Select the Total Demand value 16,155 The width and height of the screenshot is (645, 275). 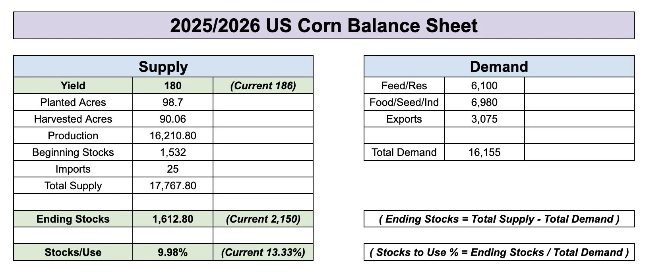coord(484,152)
